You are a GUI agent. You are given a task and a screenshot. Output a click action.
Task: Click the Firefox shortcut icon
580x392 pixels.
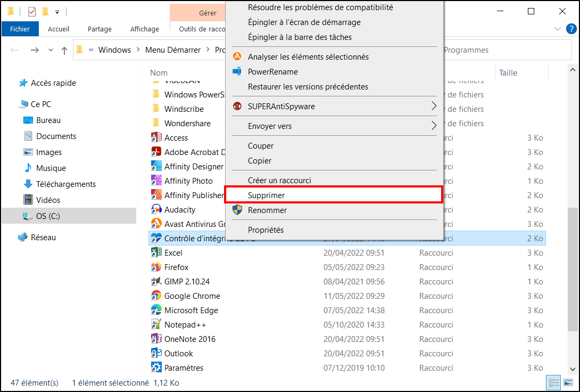156,267
